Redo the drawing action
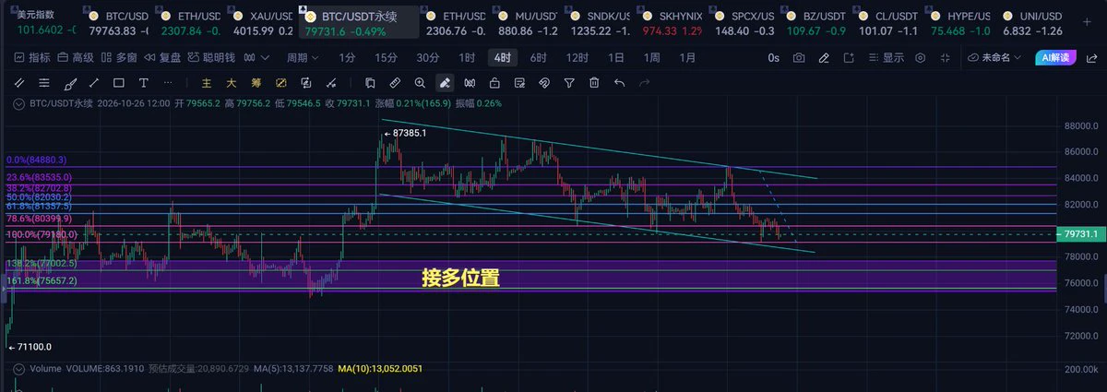The height and width of the screenshot is (392, 1107). tap(644, 82)
